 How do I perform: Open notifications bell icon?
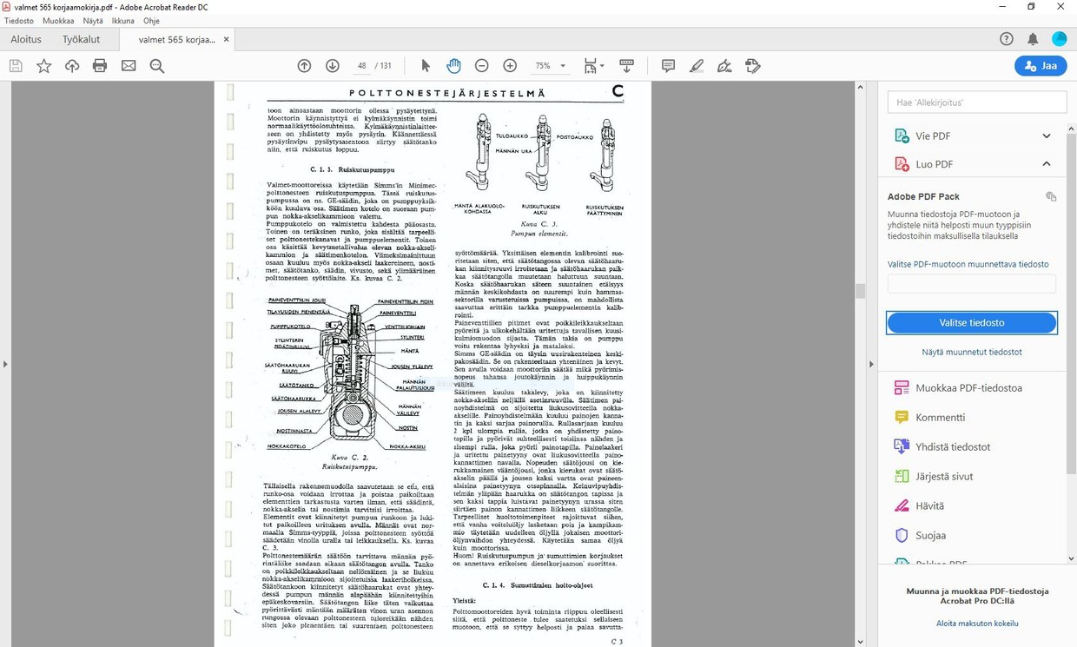click(x=1033, y=39)
